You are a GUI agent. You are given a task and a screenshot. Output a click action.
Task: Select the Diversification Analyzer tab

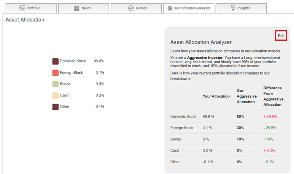point(189,8)
